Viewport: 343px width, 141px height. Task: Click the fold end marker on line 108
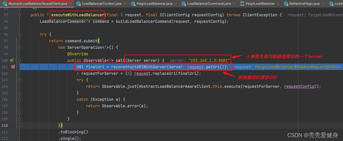click(x=20, y=112)
